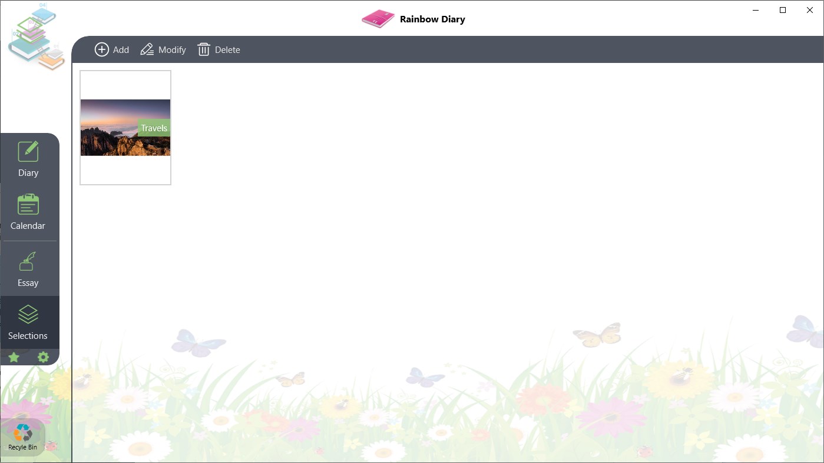Select the Travels label tag

(154, 128)
